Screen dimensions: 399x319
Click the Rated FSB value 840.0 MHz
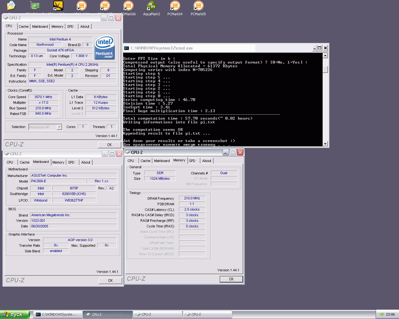(x=43, y=114)
